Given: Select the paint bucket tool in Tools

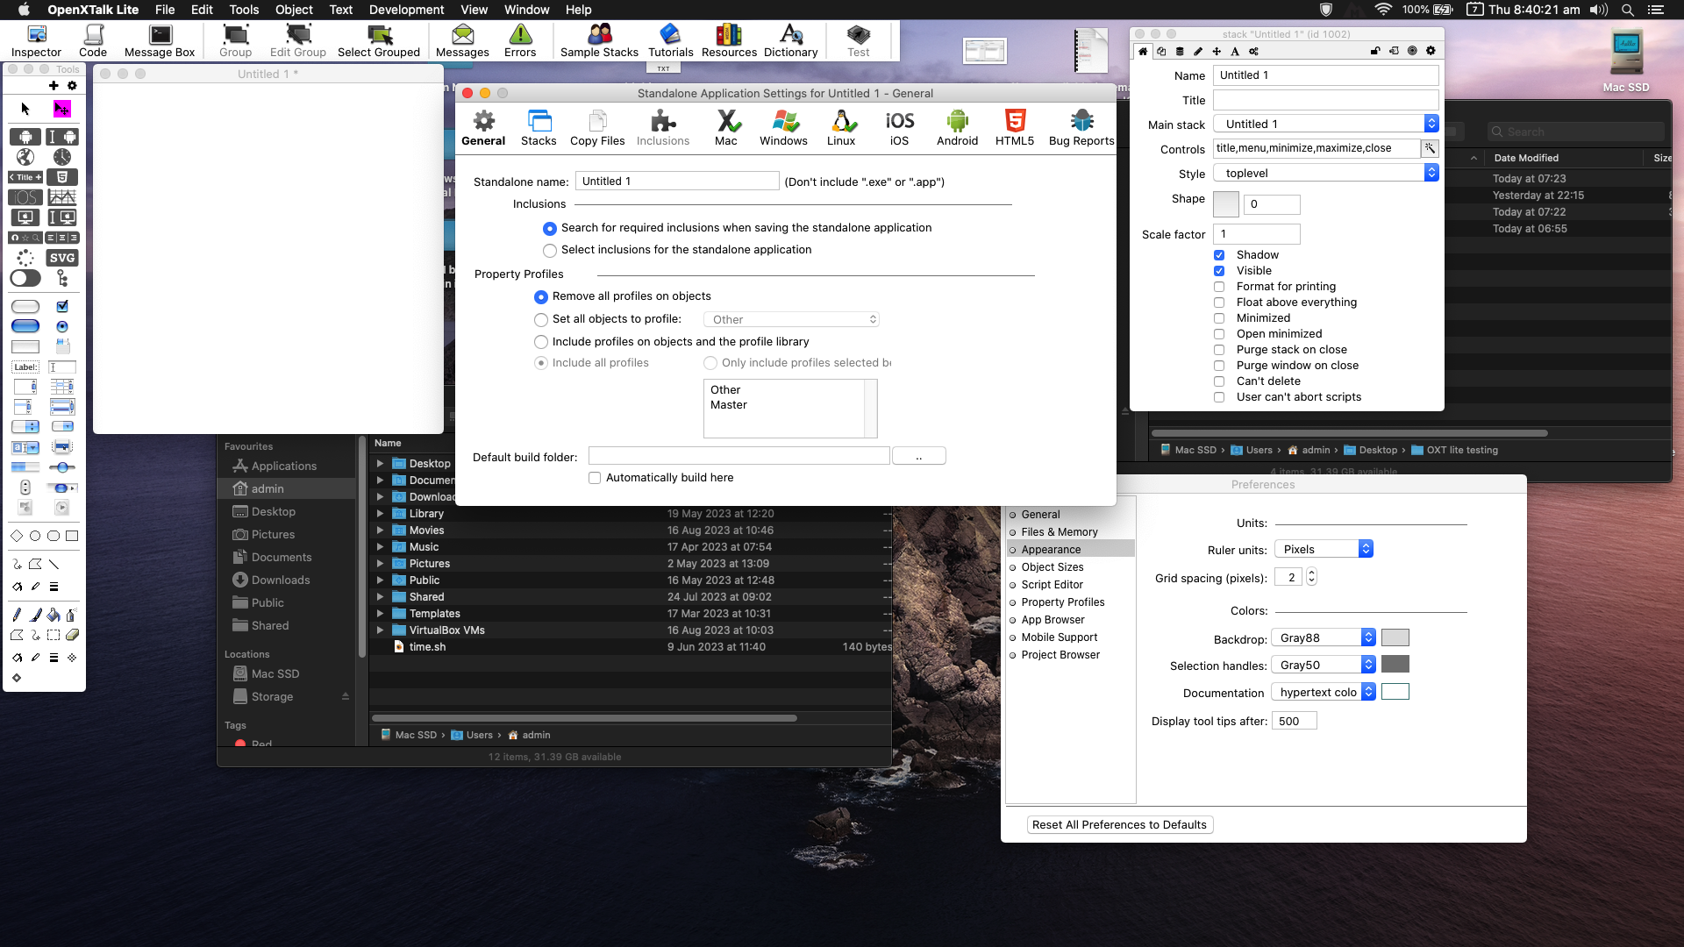Looking at the screenshot, I should (x=54, y=615).
